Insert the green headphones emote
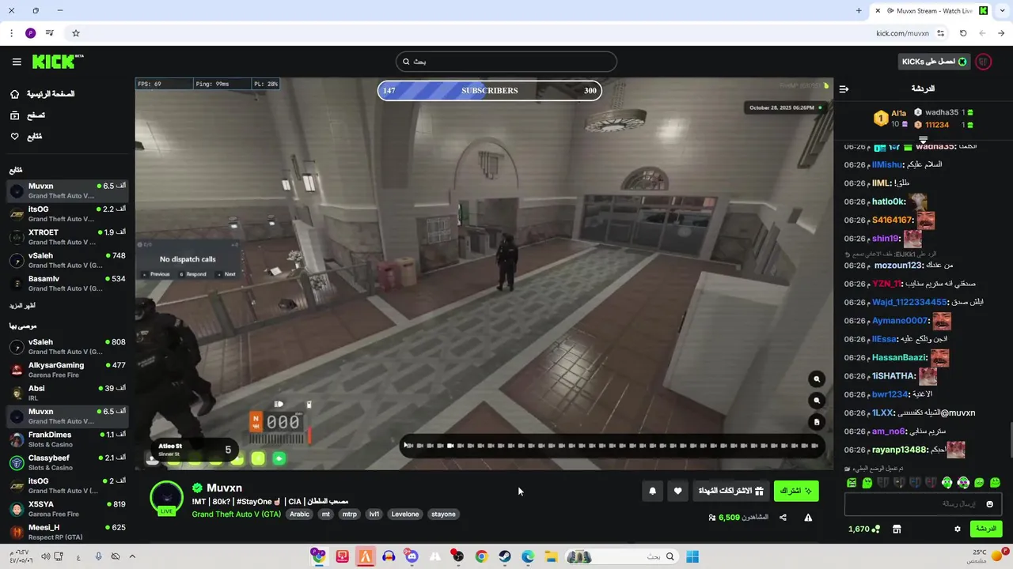Screen dimensions: 1013x569 (x=947, y=482)
